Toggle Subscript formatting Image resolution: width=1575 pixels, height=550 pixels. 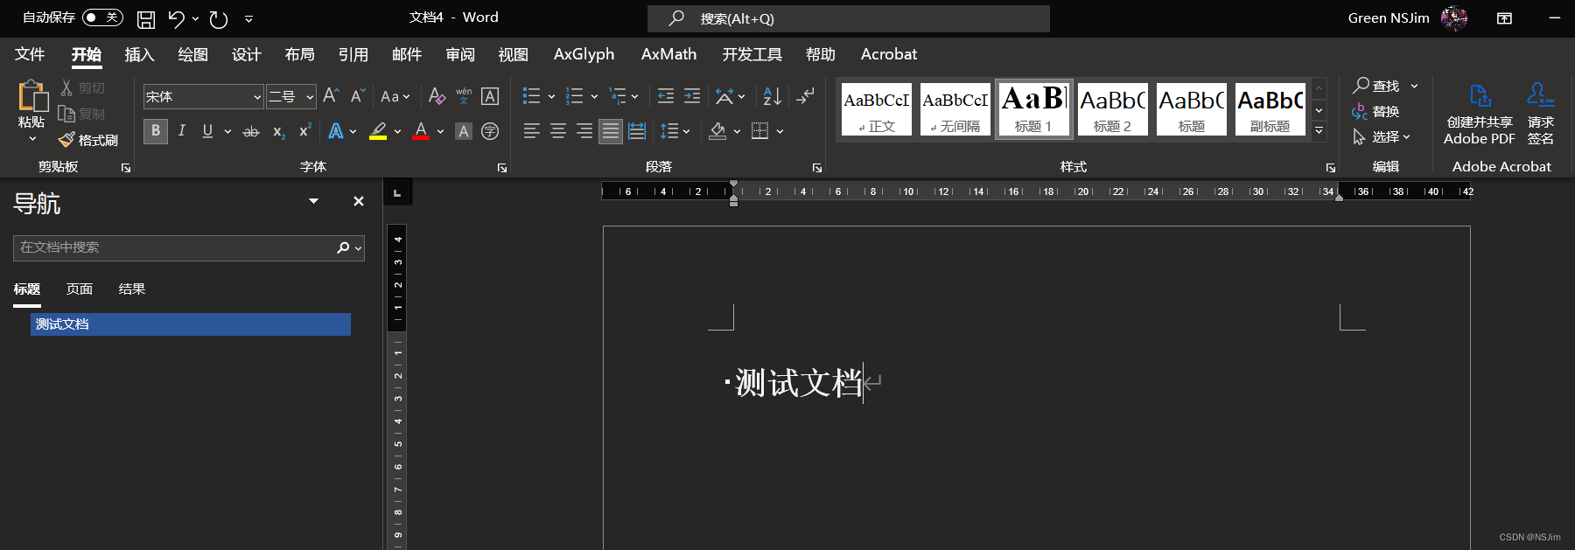(x=278, y=131)
